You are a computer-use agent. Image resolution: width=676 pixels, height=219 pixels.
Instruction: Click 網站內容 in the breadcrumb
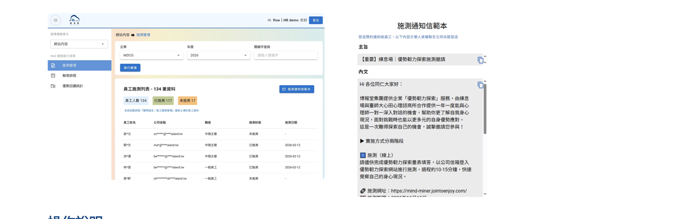pyautogui.click(x=123, y=35)
